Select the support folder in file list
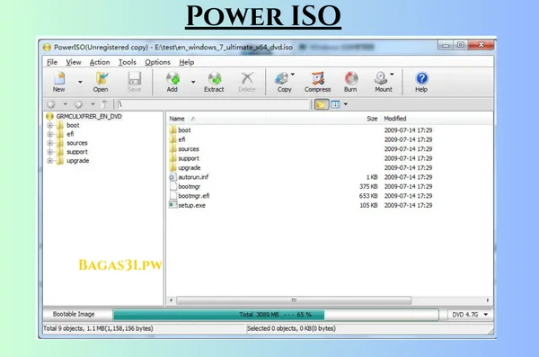Image resolution: width=539 pixels, height=357 pixels. tap(189, 158)
